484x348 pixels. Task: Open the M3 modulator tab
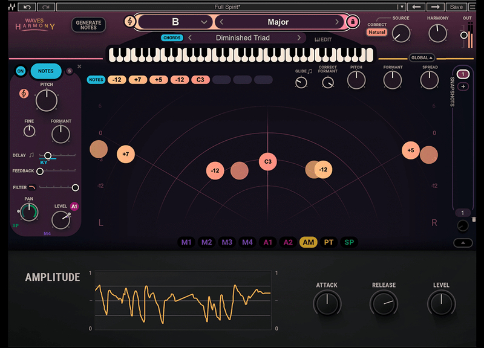tap(227, 242)
